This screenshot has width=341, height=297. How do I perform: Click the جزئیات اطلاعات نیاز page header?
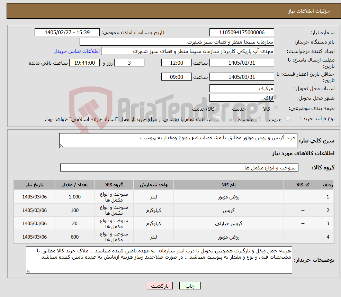[x=309, y=11]
